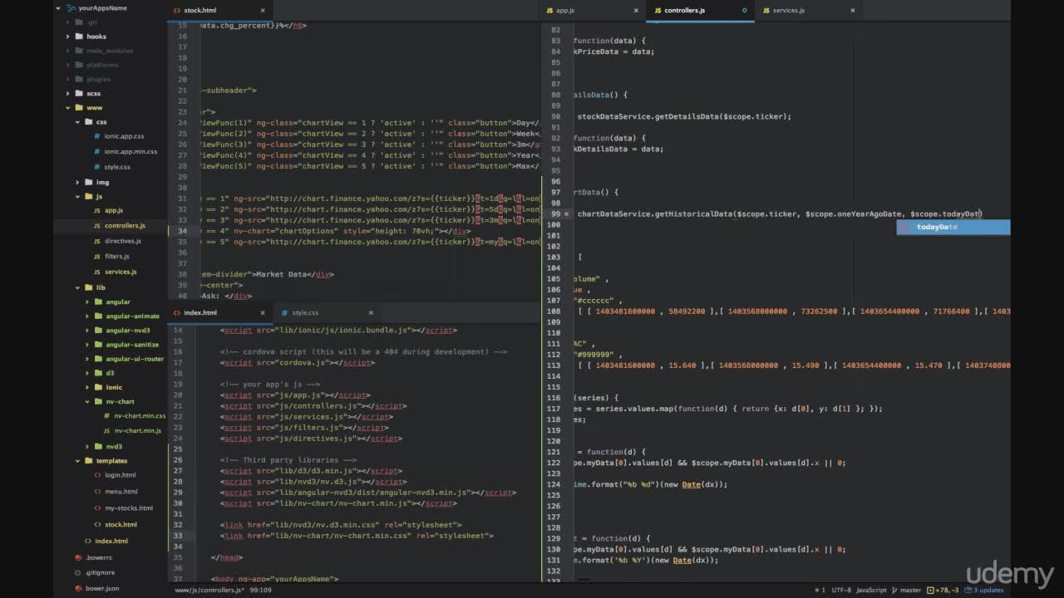
Task: Switch to the app.js tab
Action: pos(593,10)
